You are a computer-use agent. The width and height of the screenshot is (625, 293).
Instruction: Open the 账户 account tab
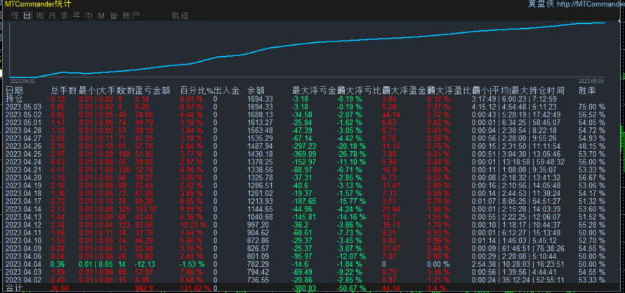(131, 16)
